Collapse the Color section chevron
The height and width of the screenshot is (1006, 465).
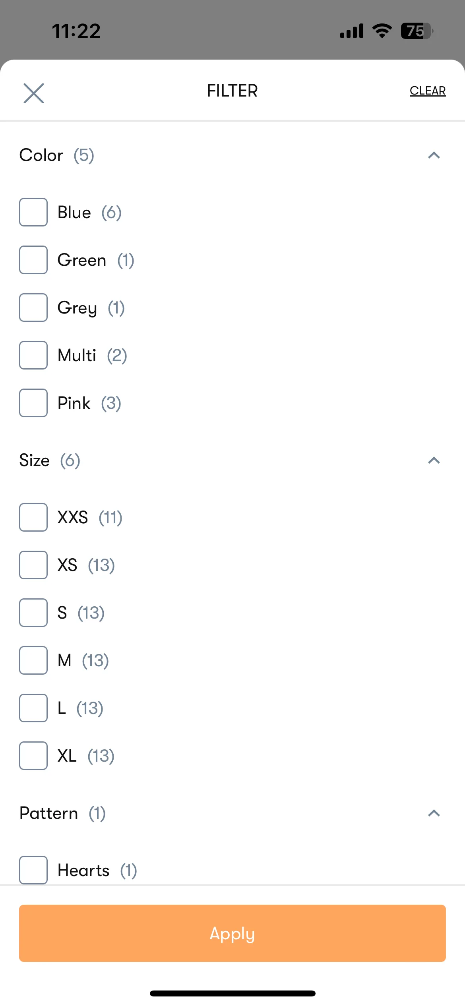pos(434,155)
